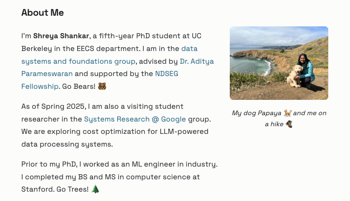The width and height of the screenshot is (350, 201).
Task: Visit the Systems Research @ Google link
Action: coord(135,119)
